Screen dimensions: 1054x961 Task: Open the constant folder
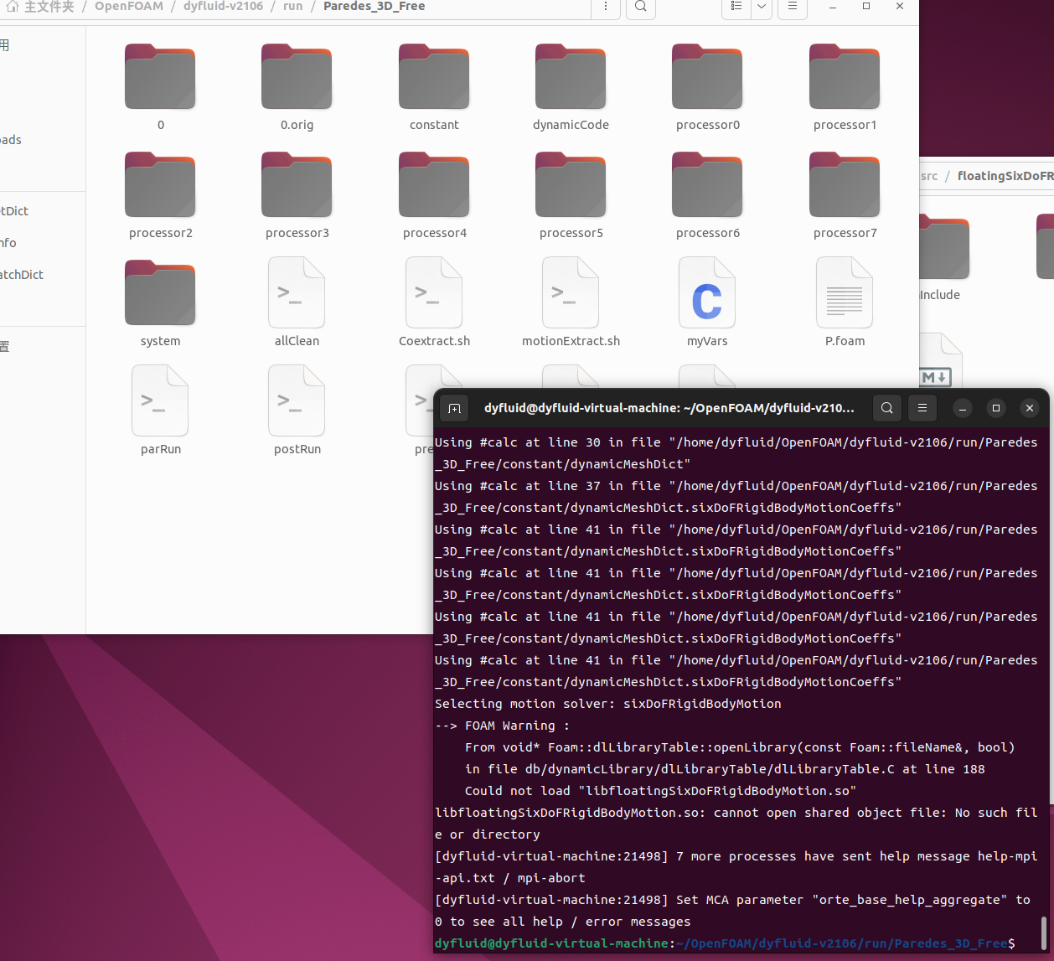[434, 77]
